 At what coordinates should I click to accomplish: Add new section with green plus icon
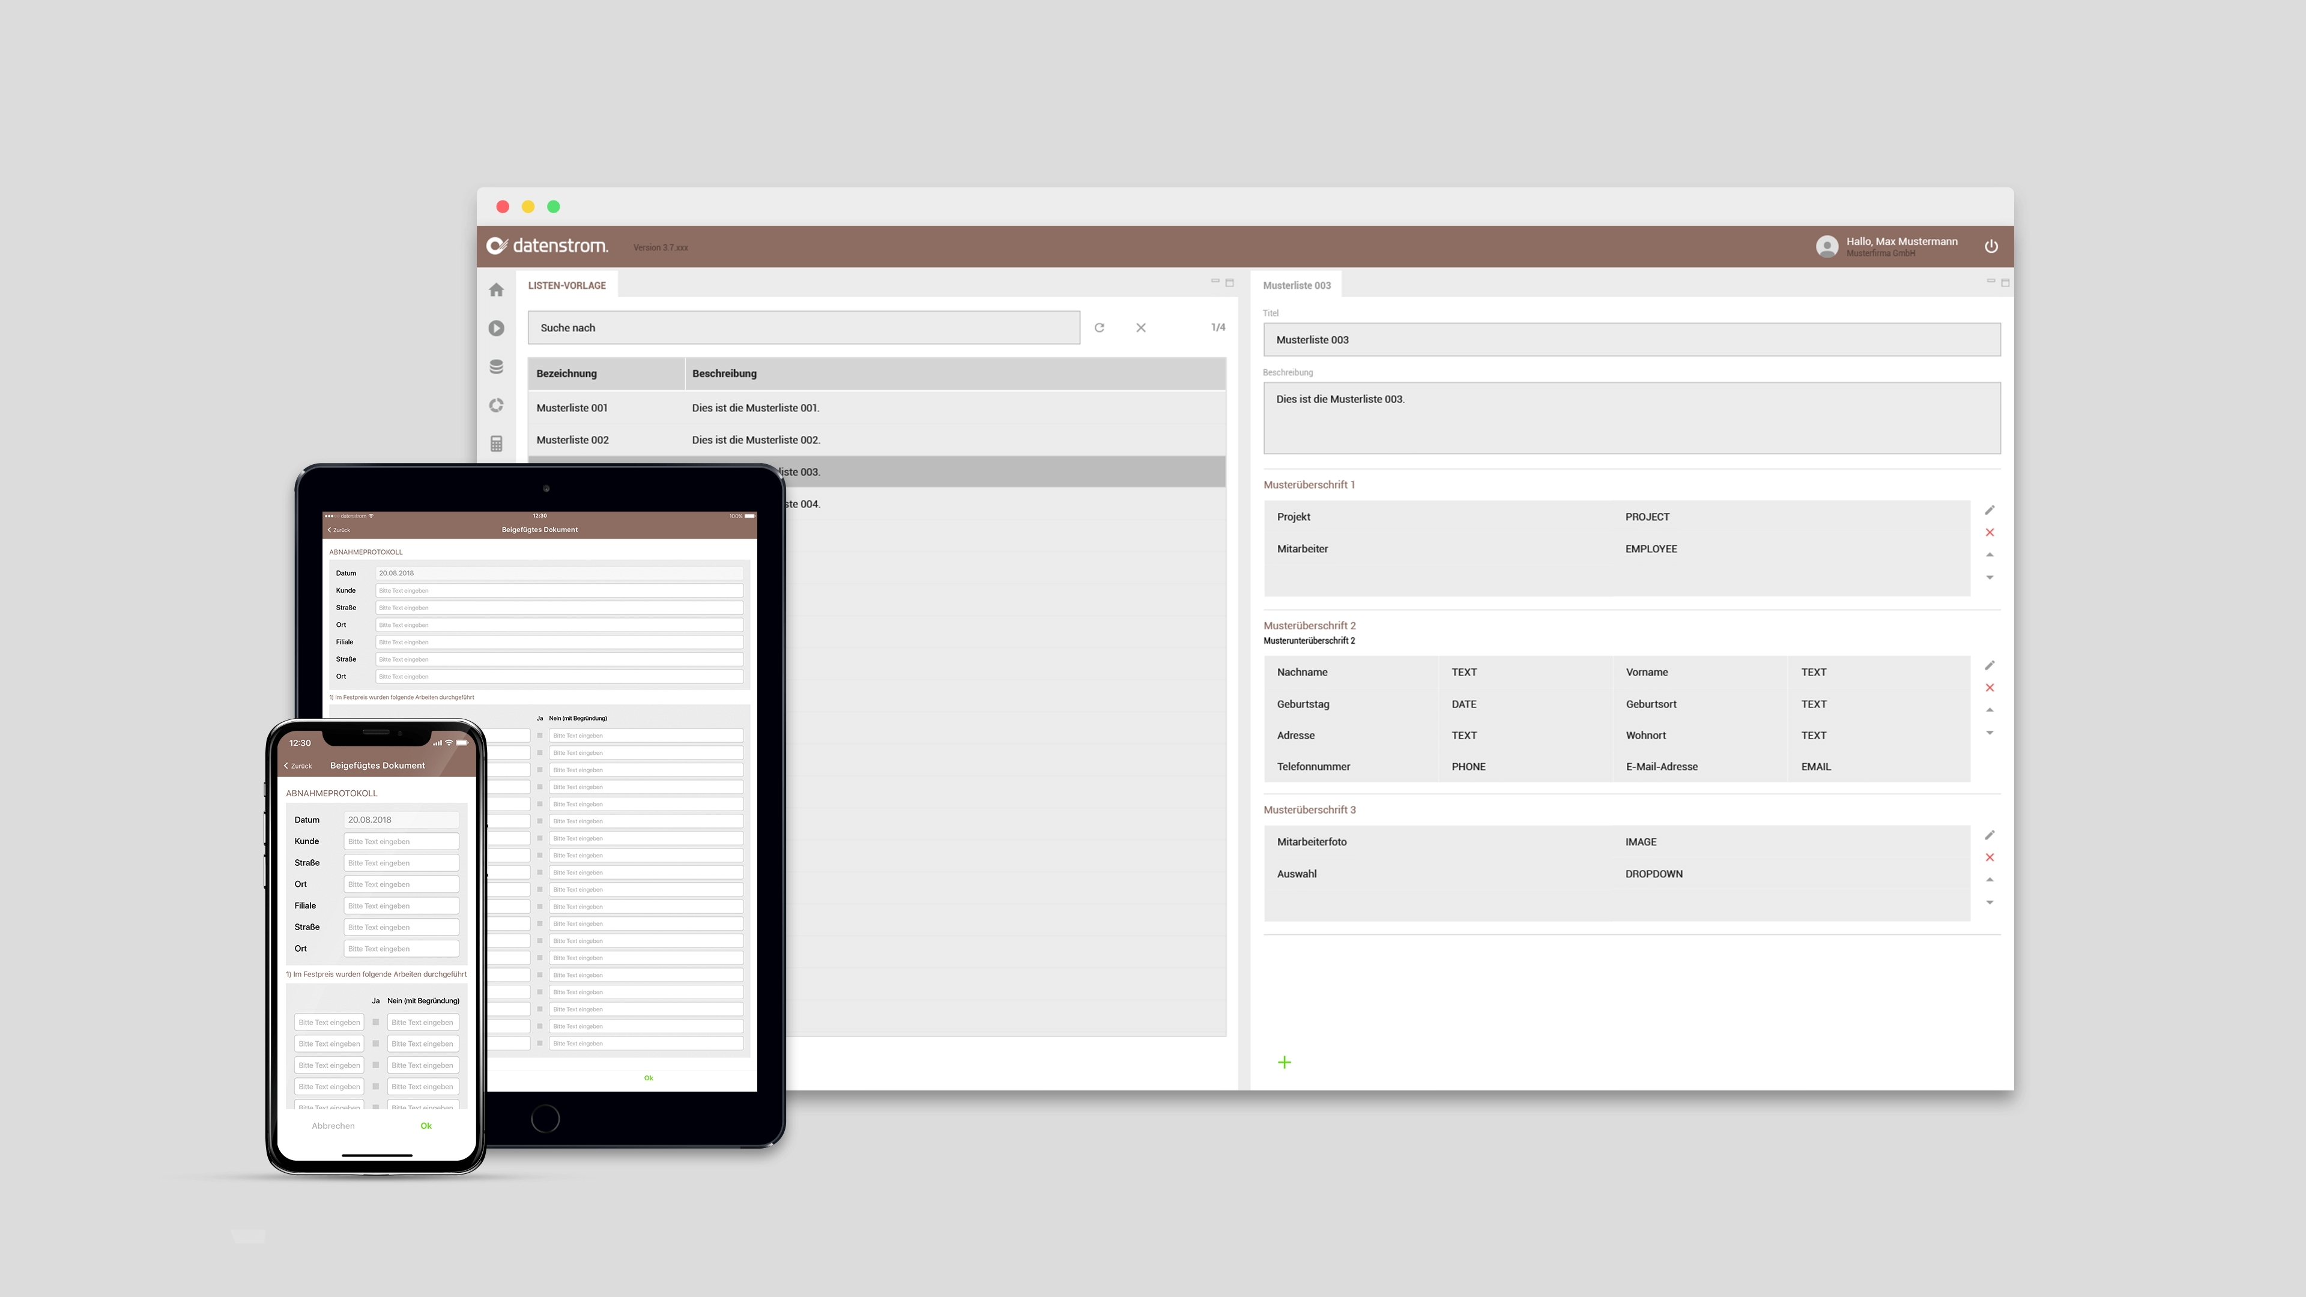click(x=1284, y=1062)
